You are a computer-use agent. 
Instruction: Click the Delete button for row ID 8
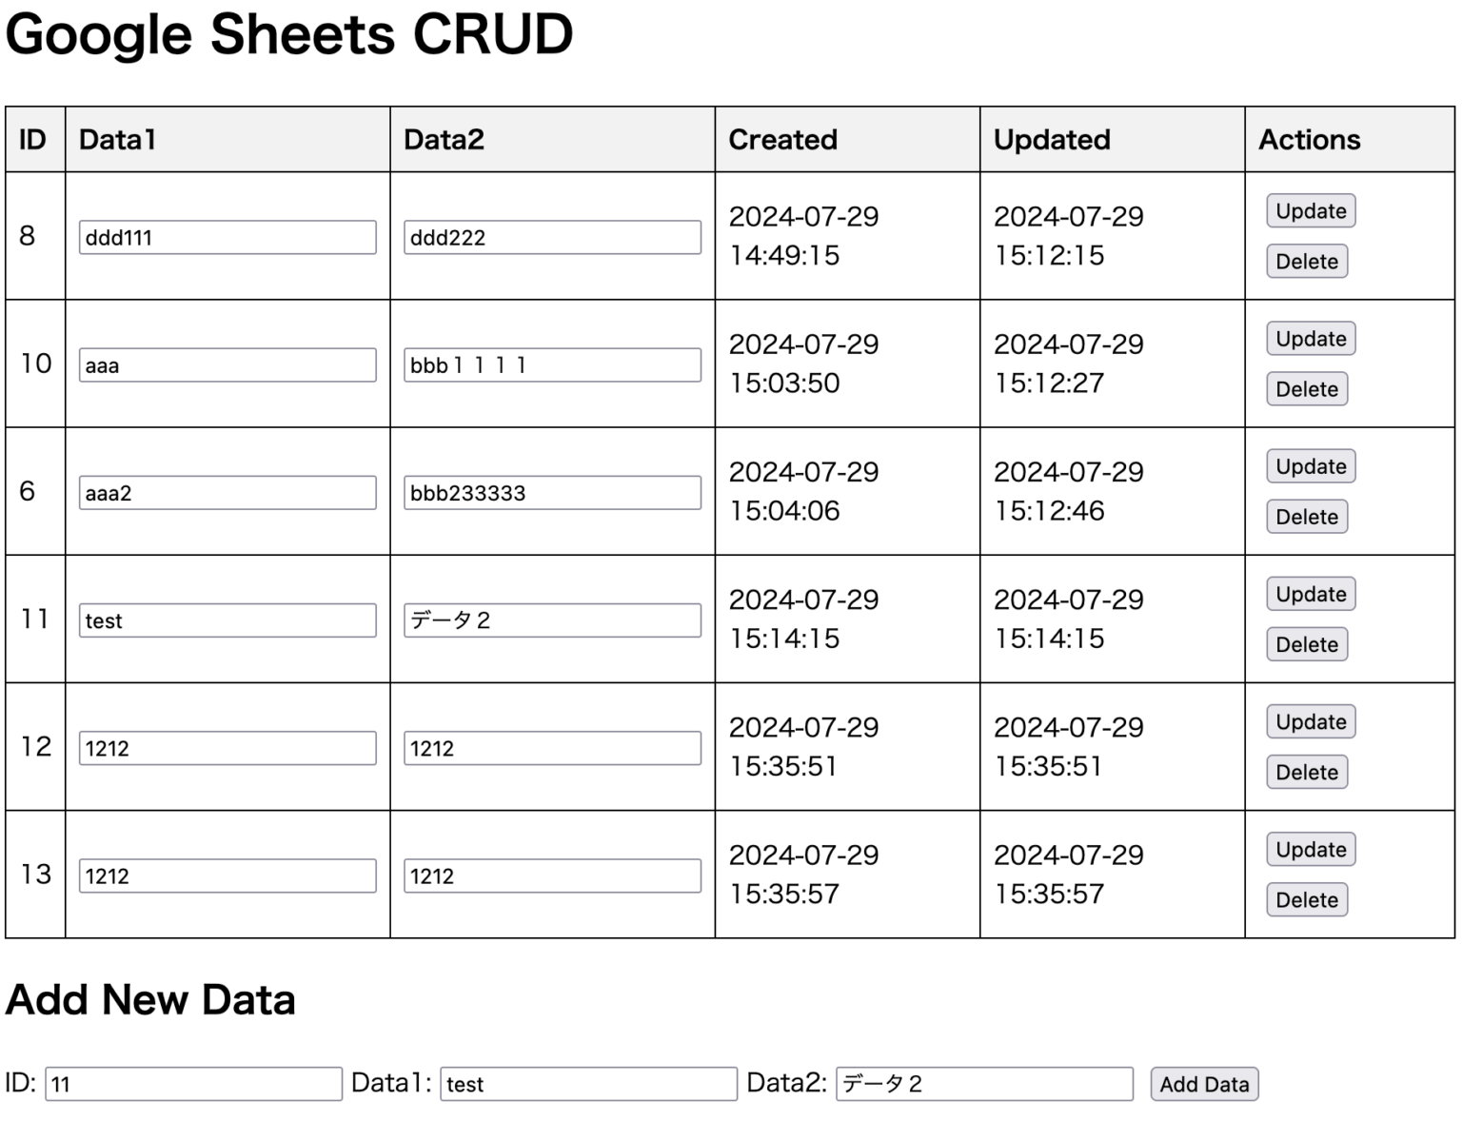pos(1306,261)
